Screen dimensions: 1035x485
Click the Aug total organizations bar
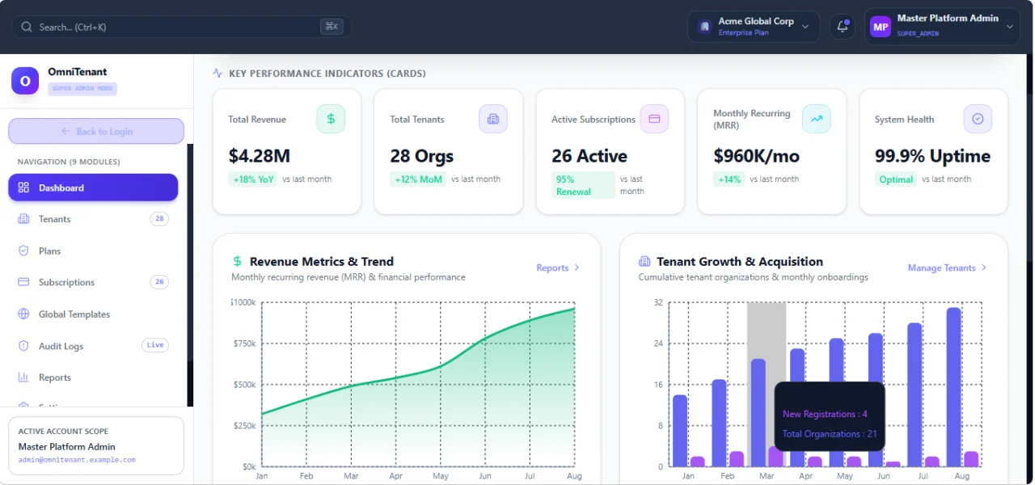[953, 387]
